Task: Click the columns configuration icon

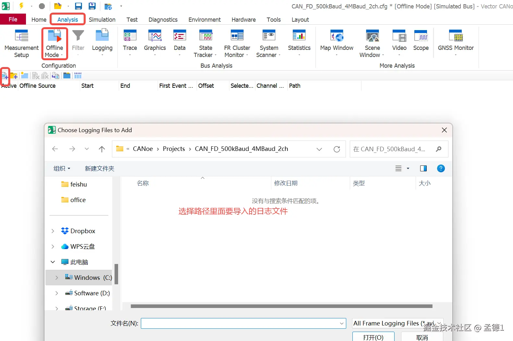Action: click(78, 75)
